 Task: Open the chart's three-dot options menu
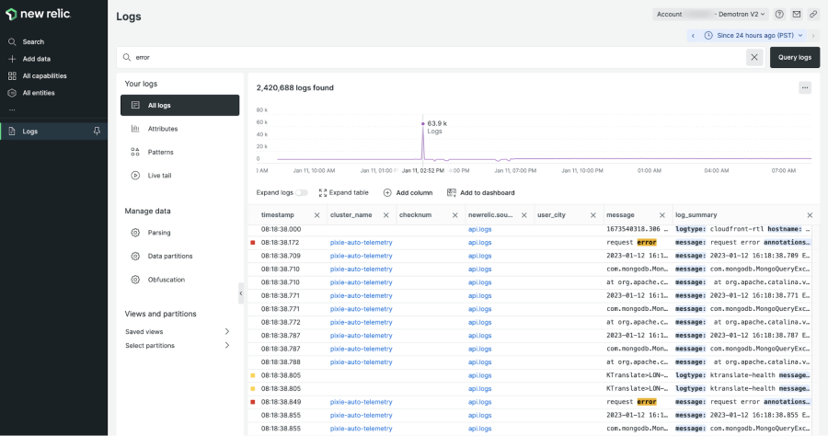(x=805, y=87)
